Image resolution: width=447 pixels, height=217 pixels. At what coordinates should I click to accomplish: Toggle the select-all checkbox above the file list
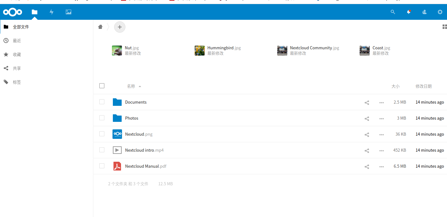point(102,85)
